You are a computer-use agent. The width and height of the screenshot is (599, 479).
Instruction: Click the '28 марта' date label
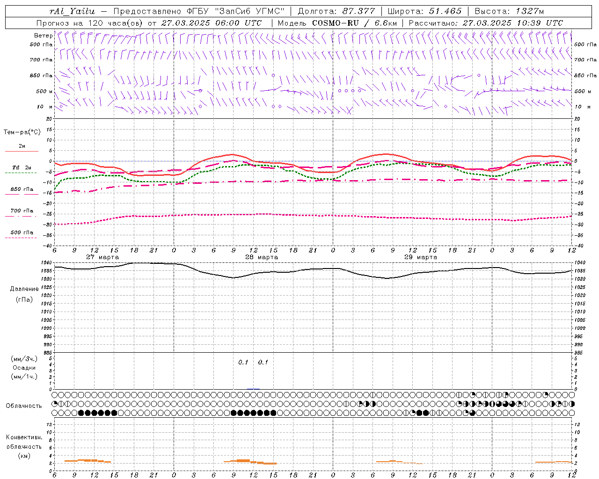point(262,257)
